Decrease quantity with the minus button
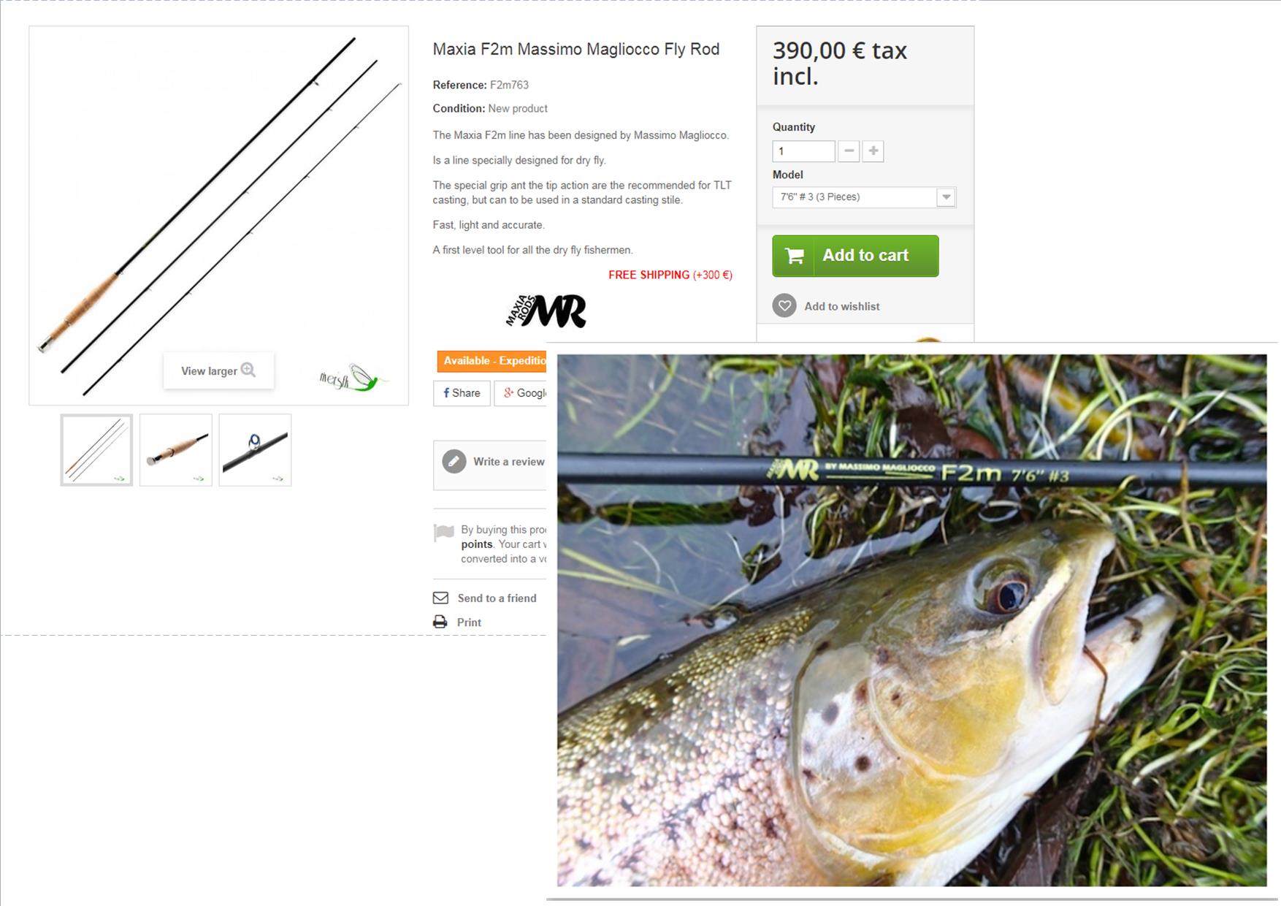The width and height of the screenshot is (1281, 906). pos(849,151)
